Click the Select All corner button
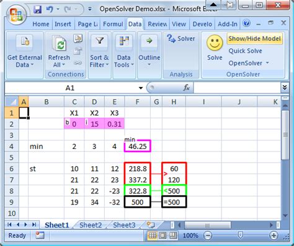The width and height of the screenshot is (294, 246). [x=12, y=102]
